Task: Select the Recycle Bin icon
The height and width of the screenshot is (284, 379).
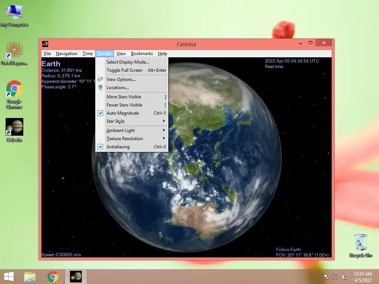Action: [x=360, y=246]
